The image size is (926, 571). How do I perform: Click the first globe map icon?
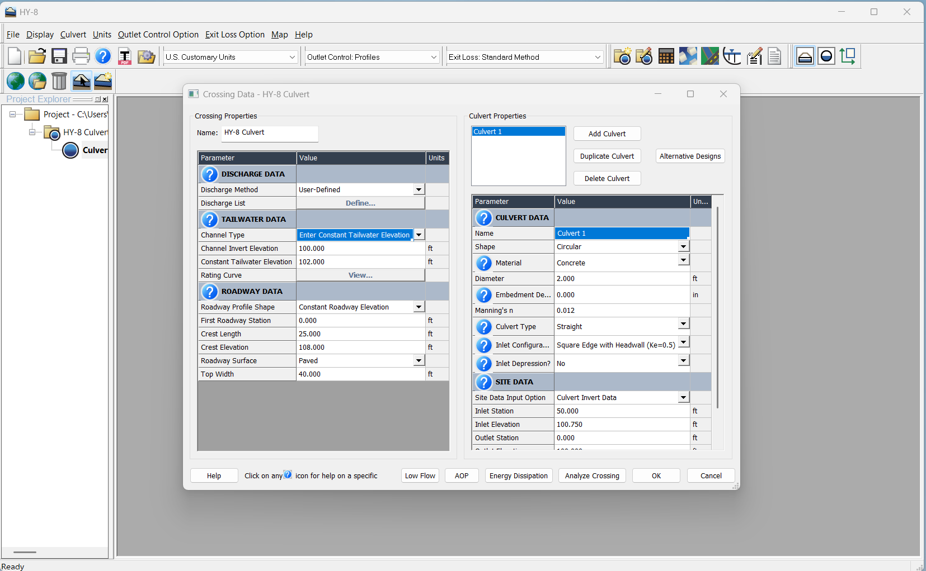click(x=16, y=81)
